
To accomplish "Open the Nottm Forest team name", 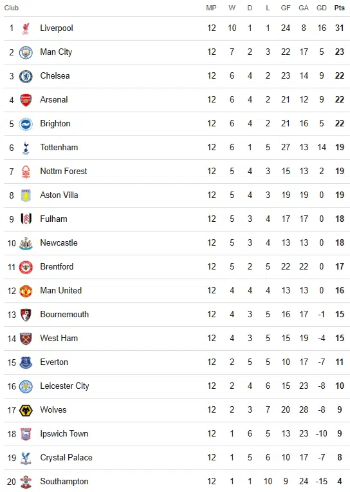I will (64, 172).
